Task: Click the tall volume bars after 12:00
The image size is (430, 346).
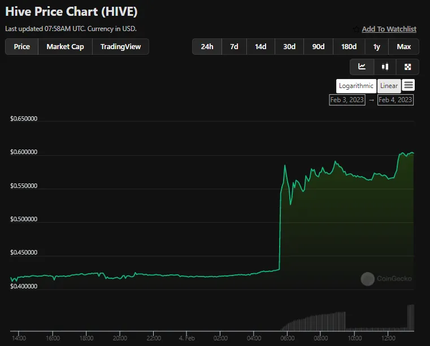Action: [x=411, y=318]
